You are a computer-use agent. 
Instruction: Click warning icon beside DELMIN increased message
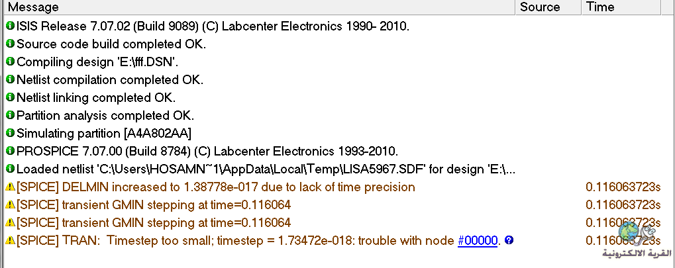[x=11, y=187]
